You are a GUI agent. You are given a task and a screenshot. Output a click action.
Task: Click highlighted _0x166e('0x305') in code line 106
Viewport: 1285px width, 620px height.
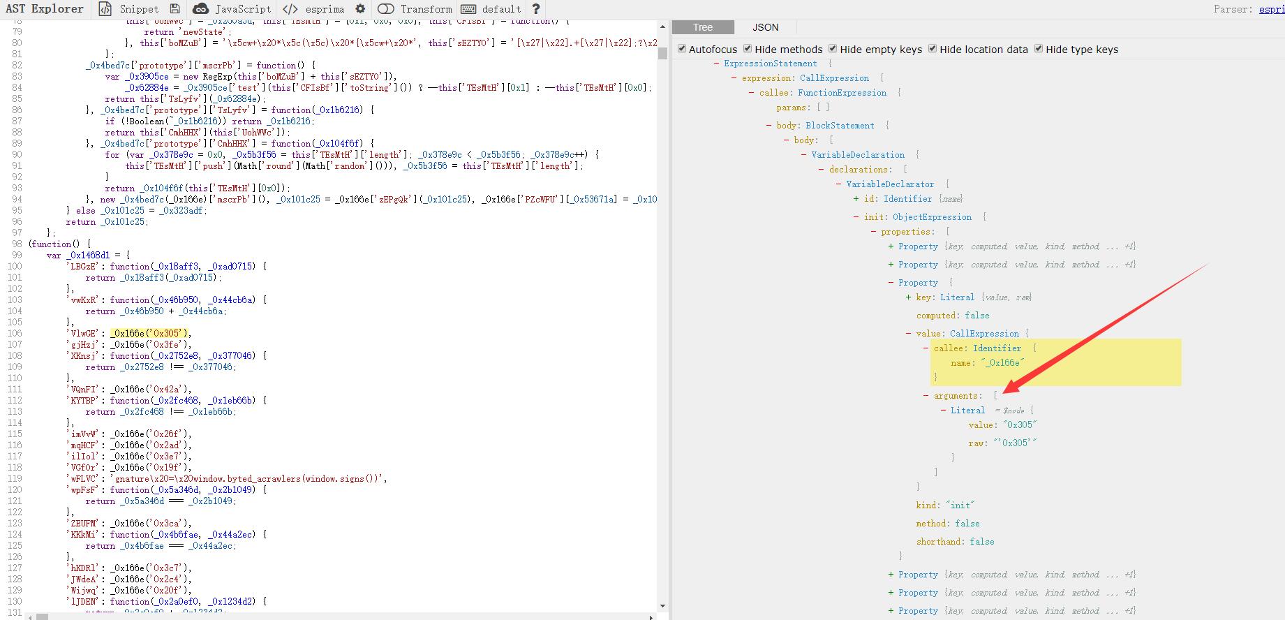150,333
